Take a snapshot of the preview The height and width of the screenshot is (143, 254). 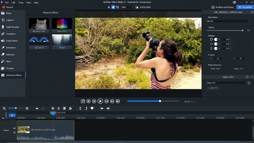tap(83, 101)
